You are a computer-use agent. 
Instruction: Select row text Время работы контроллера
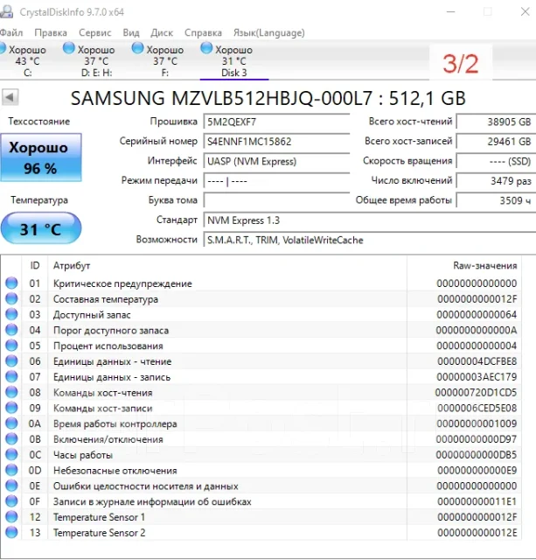(x=115, y=423)
